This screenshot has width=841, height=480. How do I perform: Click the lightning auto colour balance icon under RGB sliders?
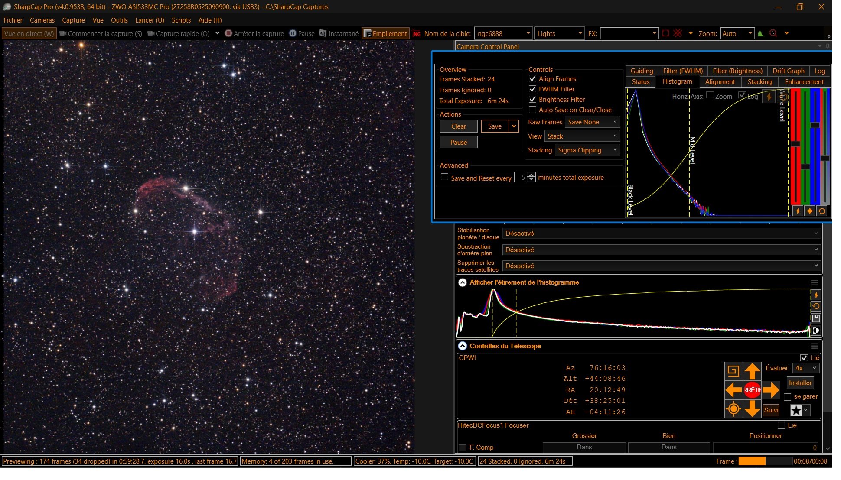(x=798, y=211)
